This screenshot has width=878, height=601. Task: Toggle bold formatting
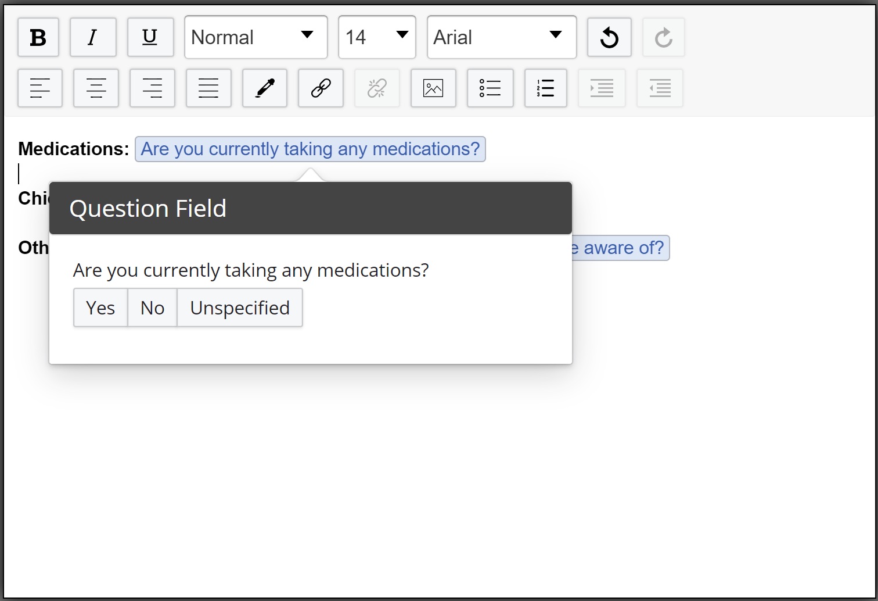tap(38, 37)
